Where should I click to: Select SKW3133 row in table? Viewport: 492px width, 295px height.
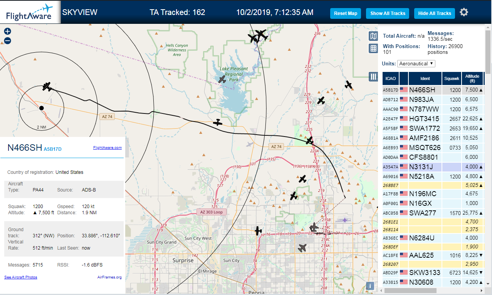[x=433, y=272]
